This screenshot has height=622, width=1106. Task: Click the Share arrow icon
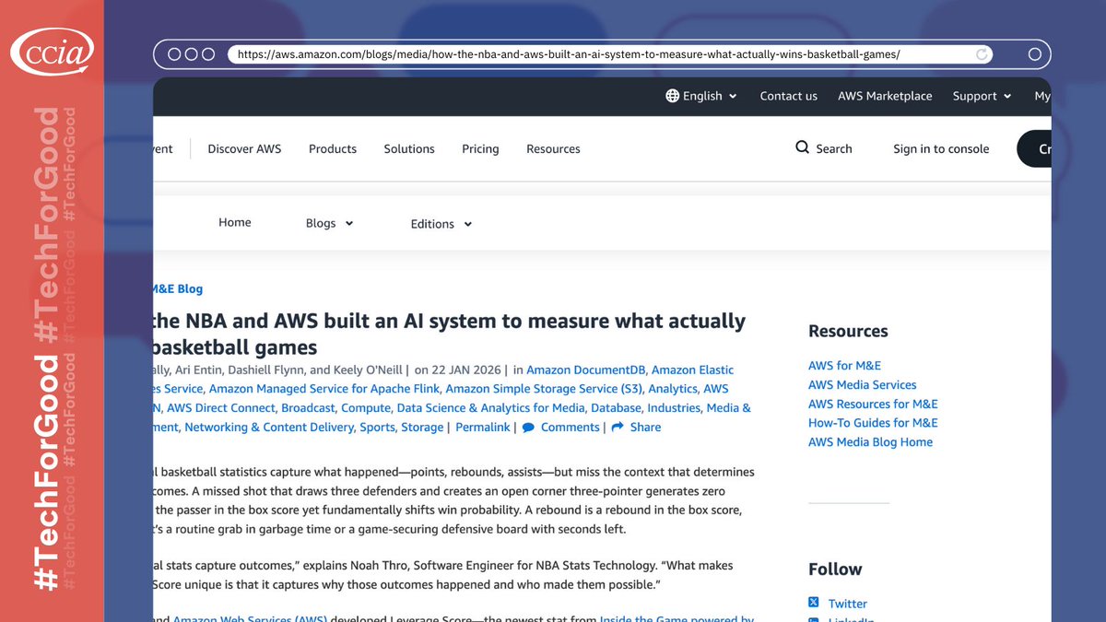click(x=618, y=428)
